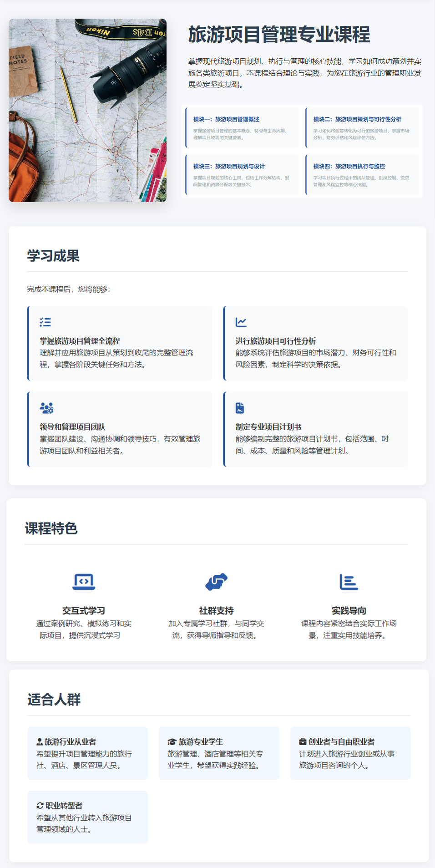Click the description 能够编制完整的旅游项目计划书
The height and width of the screenshot is (868, 435).
312,445
